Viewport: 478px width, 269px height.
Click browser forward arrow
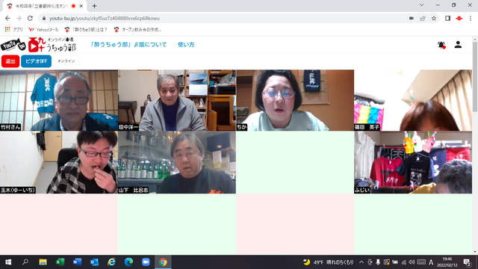click(x=19, y=18)
